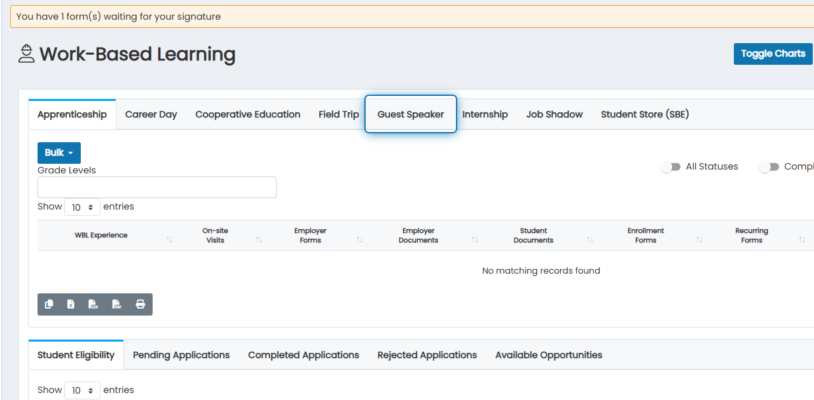Screen dimensions: 814x400
Task: Sort by Student Documents column arrows
Action: (590, 240)
